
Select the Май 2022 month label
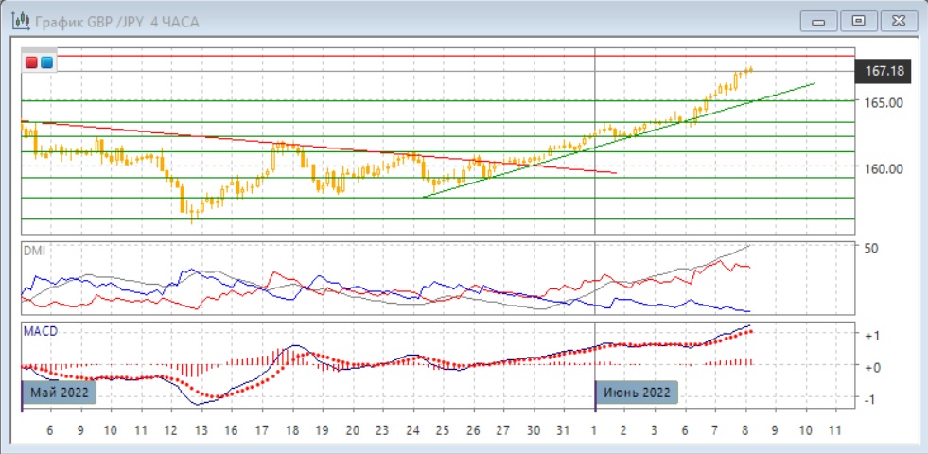point(59,393)
